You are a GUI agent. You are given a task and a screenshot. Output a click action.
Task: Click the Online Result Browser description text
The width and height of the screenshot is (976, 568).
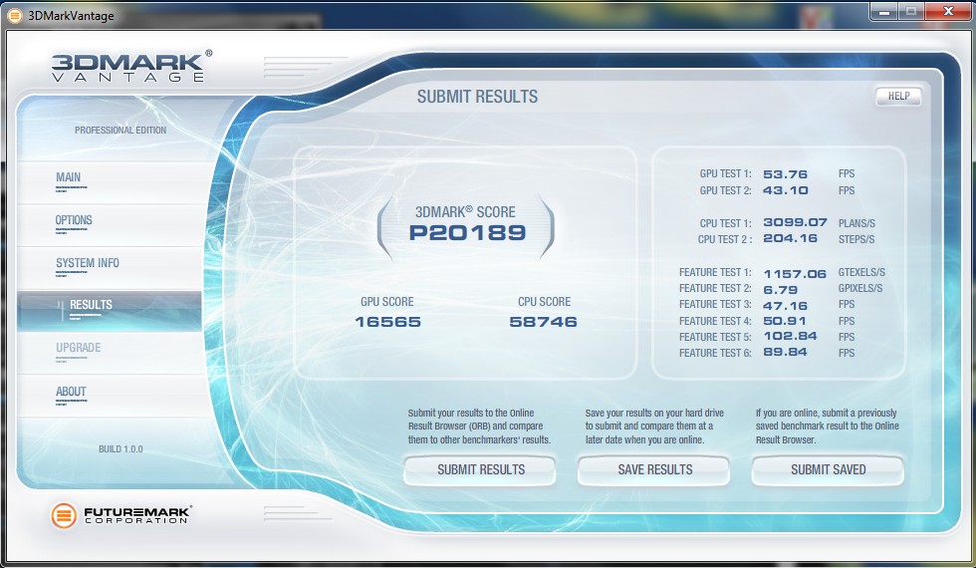(479, 426)
